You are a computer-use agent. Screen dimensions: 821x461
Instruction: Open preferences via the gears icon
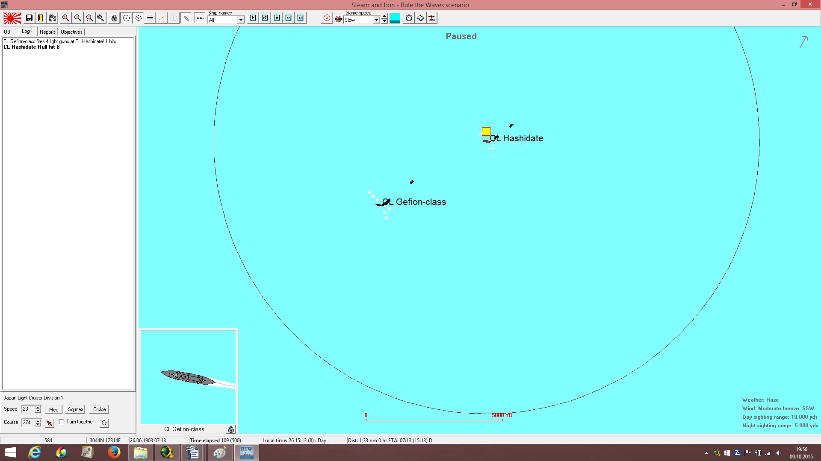[52, 18]
